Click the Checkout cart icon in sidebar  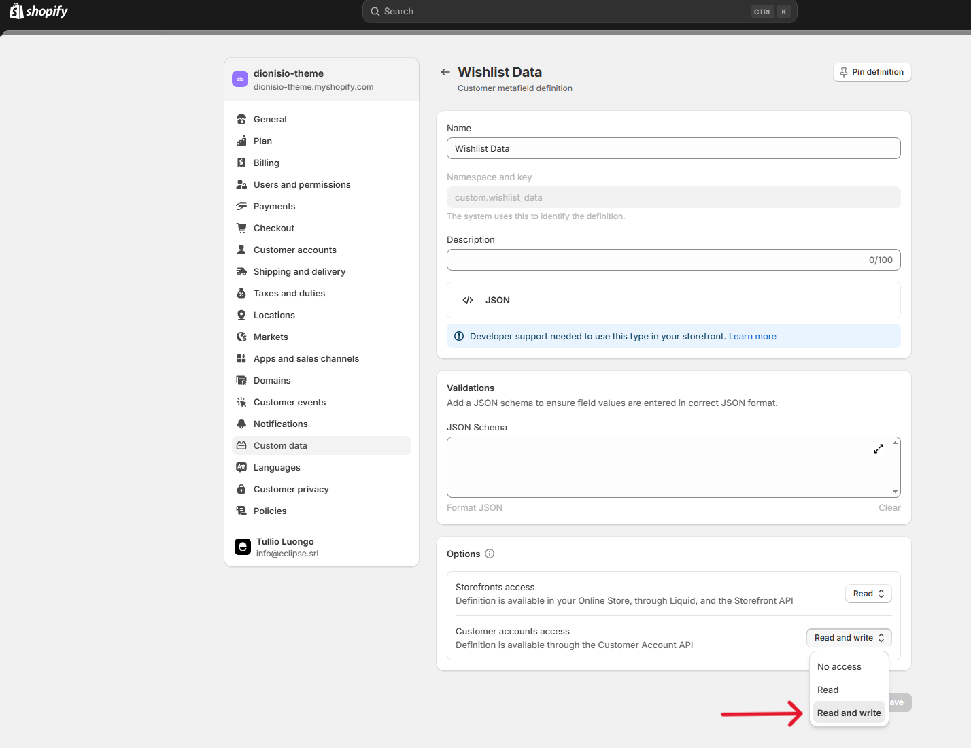tap(241, 228)
